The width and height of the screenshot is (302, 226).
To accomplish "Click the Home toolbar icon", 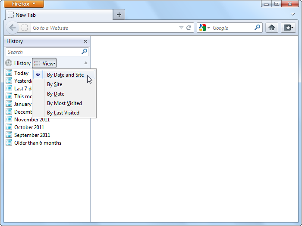I will click(x=271, y=28).
